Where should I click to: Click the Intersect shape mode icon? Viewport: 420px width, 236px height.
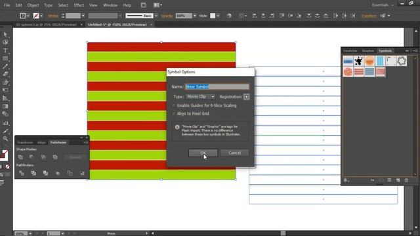(43, 157)
